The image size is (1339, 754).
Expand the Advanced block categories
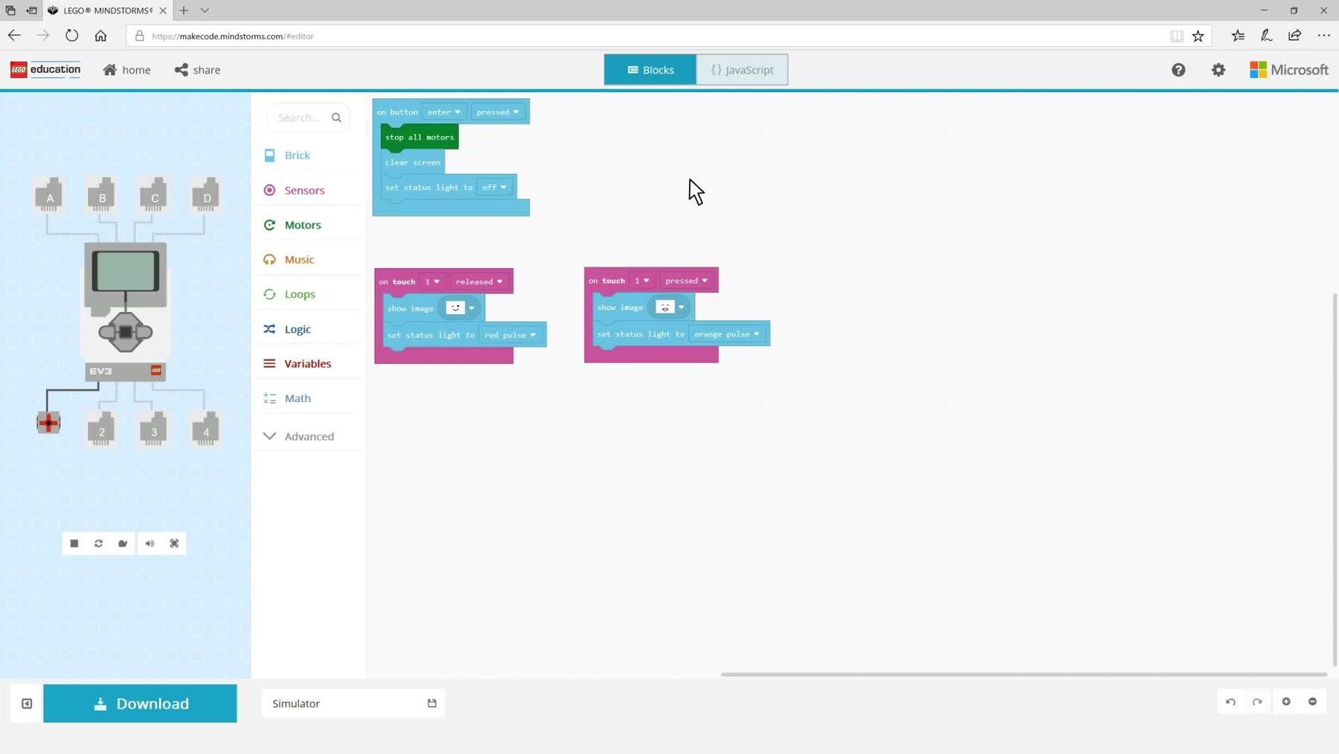(308, 436)
